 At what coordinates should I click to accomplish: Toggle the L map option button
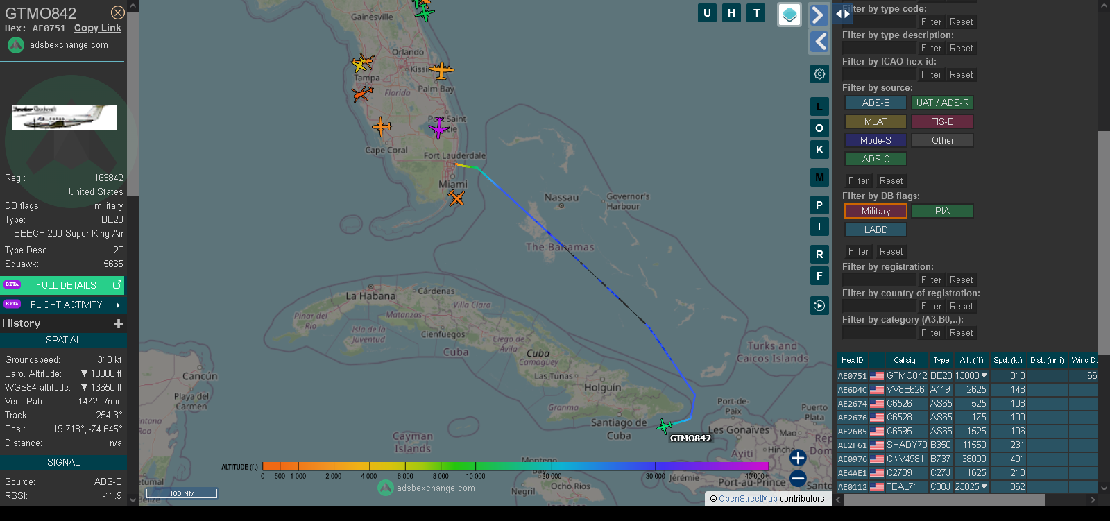[x=819, y=107]
